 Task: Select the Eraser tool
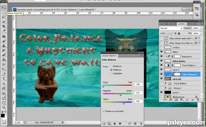(x=4, y=55)
